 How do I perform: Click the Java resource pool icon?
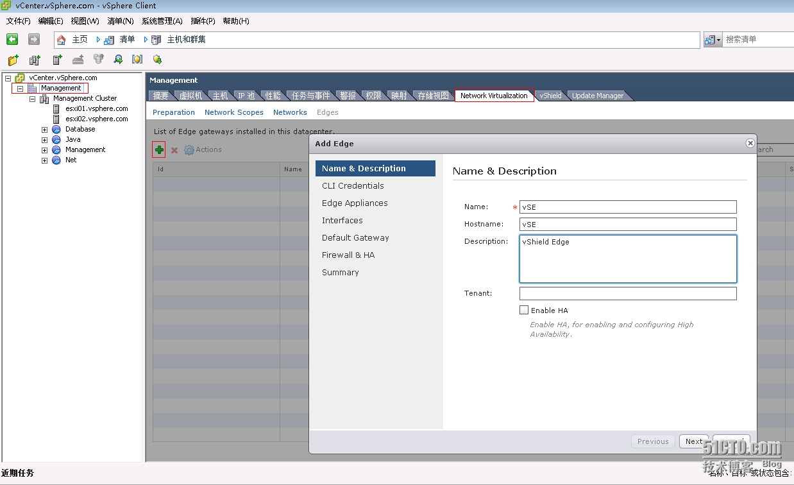coord(56,139)
